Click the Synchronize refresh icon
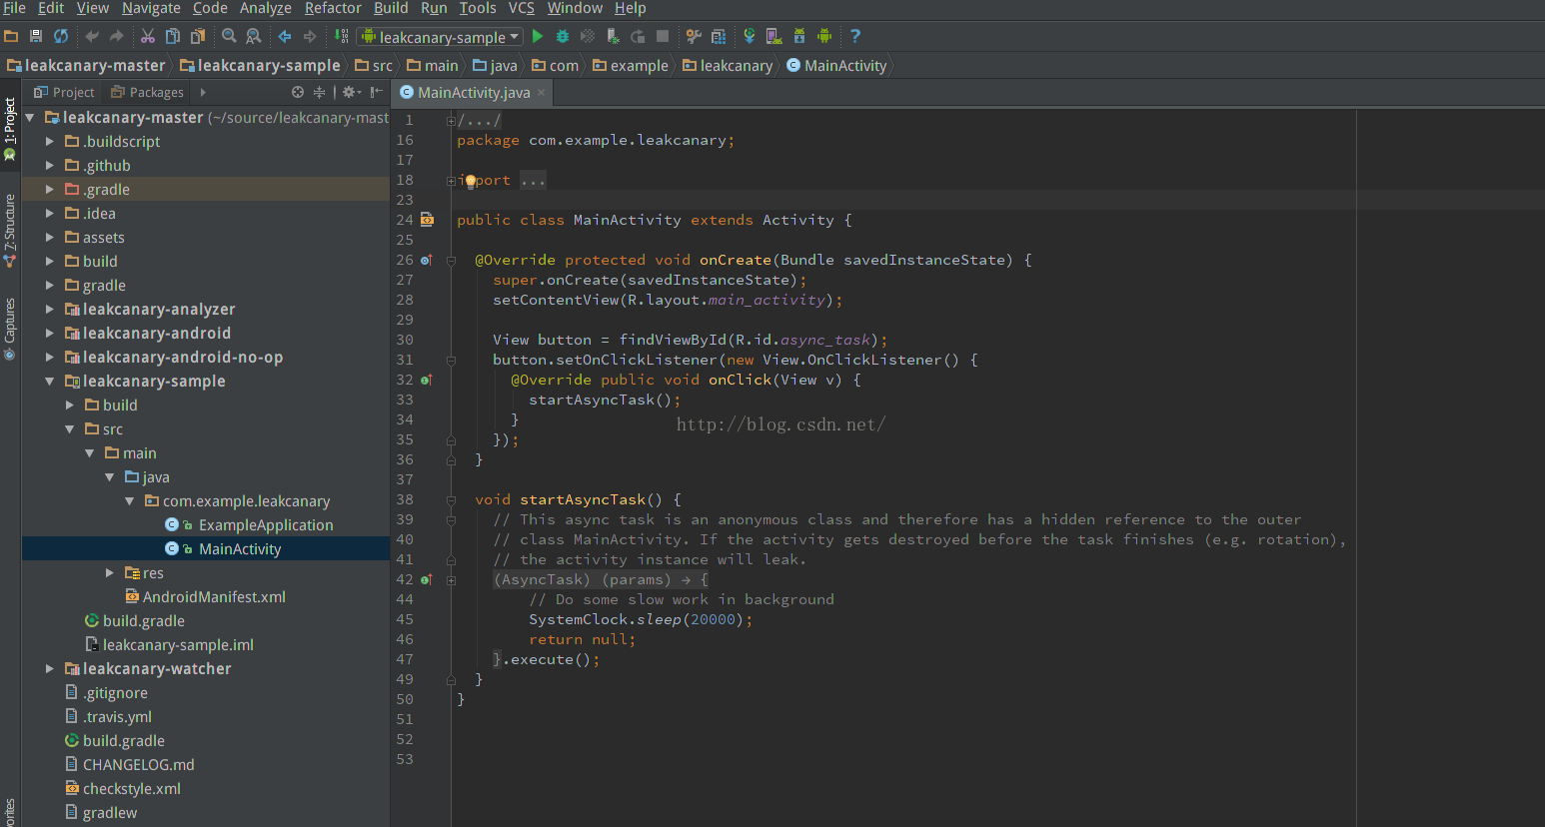The height and width of the screenshot is (827, 1545). tap(61, 37)
